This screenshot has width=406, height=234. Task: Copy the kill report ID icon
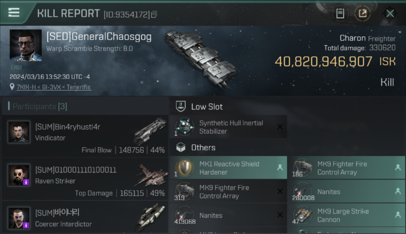[x=154, y=14]
